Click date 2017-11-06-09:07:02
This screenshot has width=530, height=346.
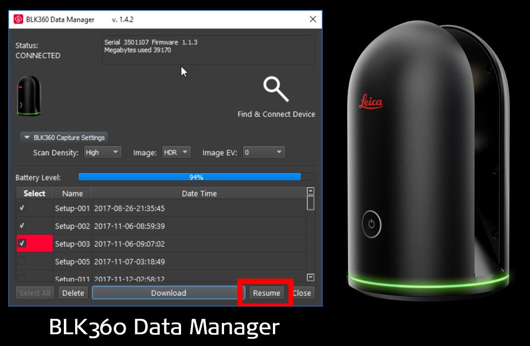coord(129,244)
